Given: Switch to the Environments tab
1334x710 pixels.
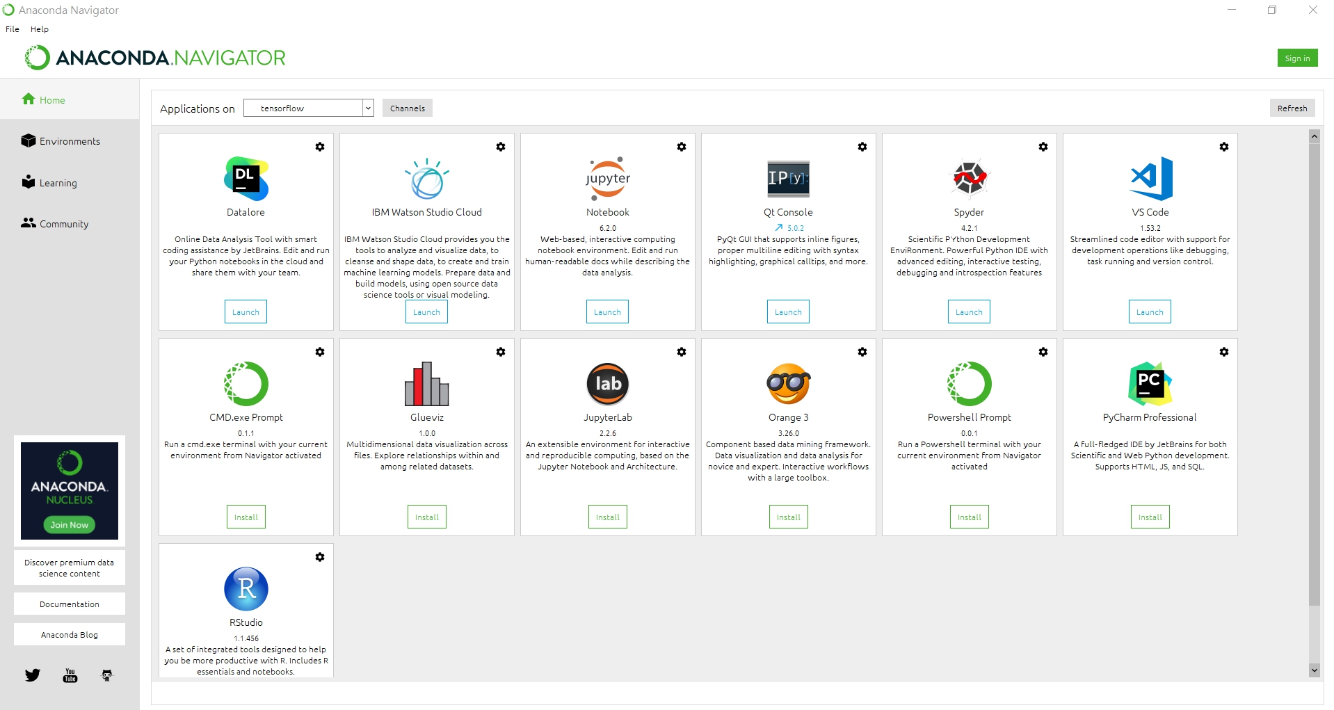Looking at the screenshot, I should [70, 141].
